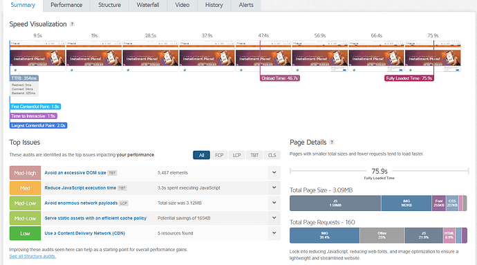Expand the excessive DOM size audit

[x=274, y=172]
